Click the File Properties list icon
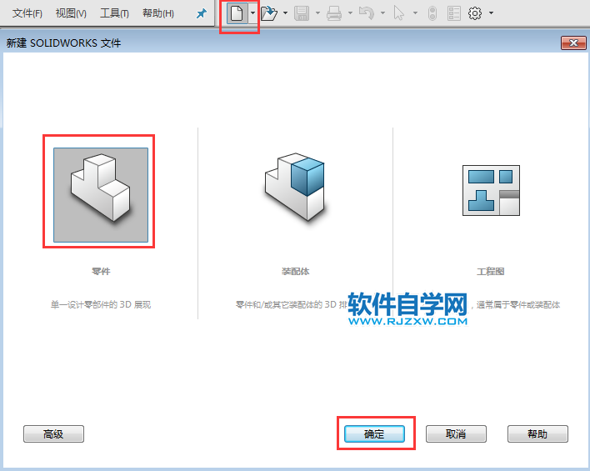 [454, 13]
